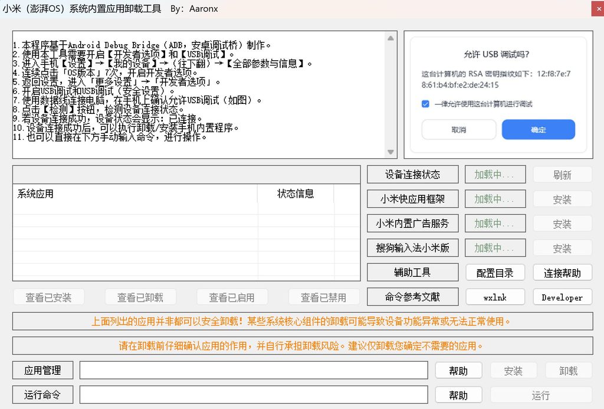Click 安装 in the 小米快应用框架 row
This screenshot has height=409, width=604.
point(562,199)
